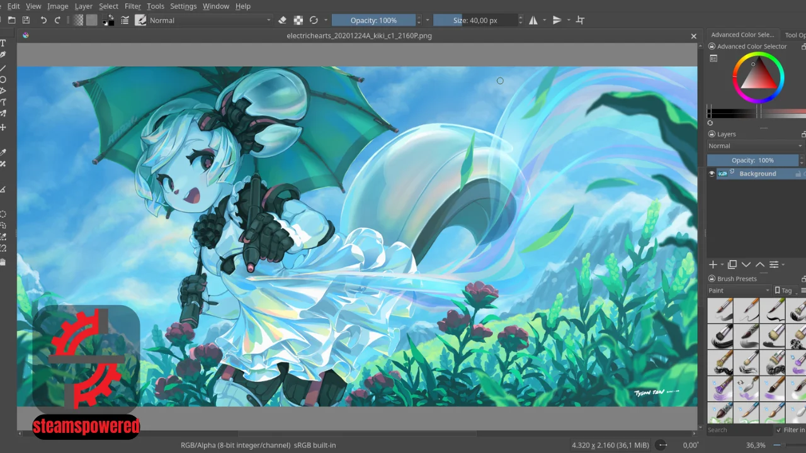
Task: Open the Opacity slider options arrow
Action: click(x=428, y=20)
